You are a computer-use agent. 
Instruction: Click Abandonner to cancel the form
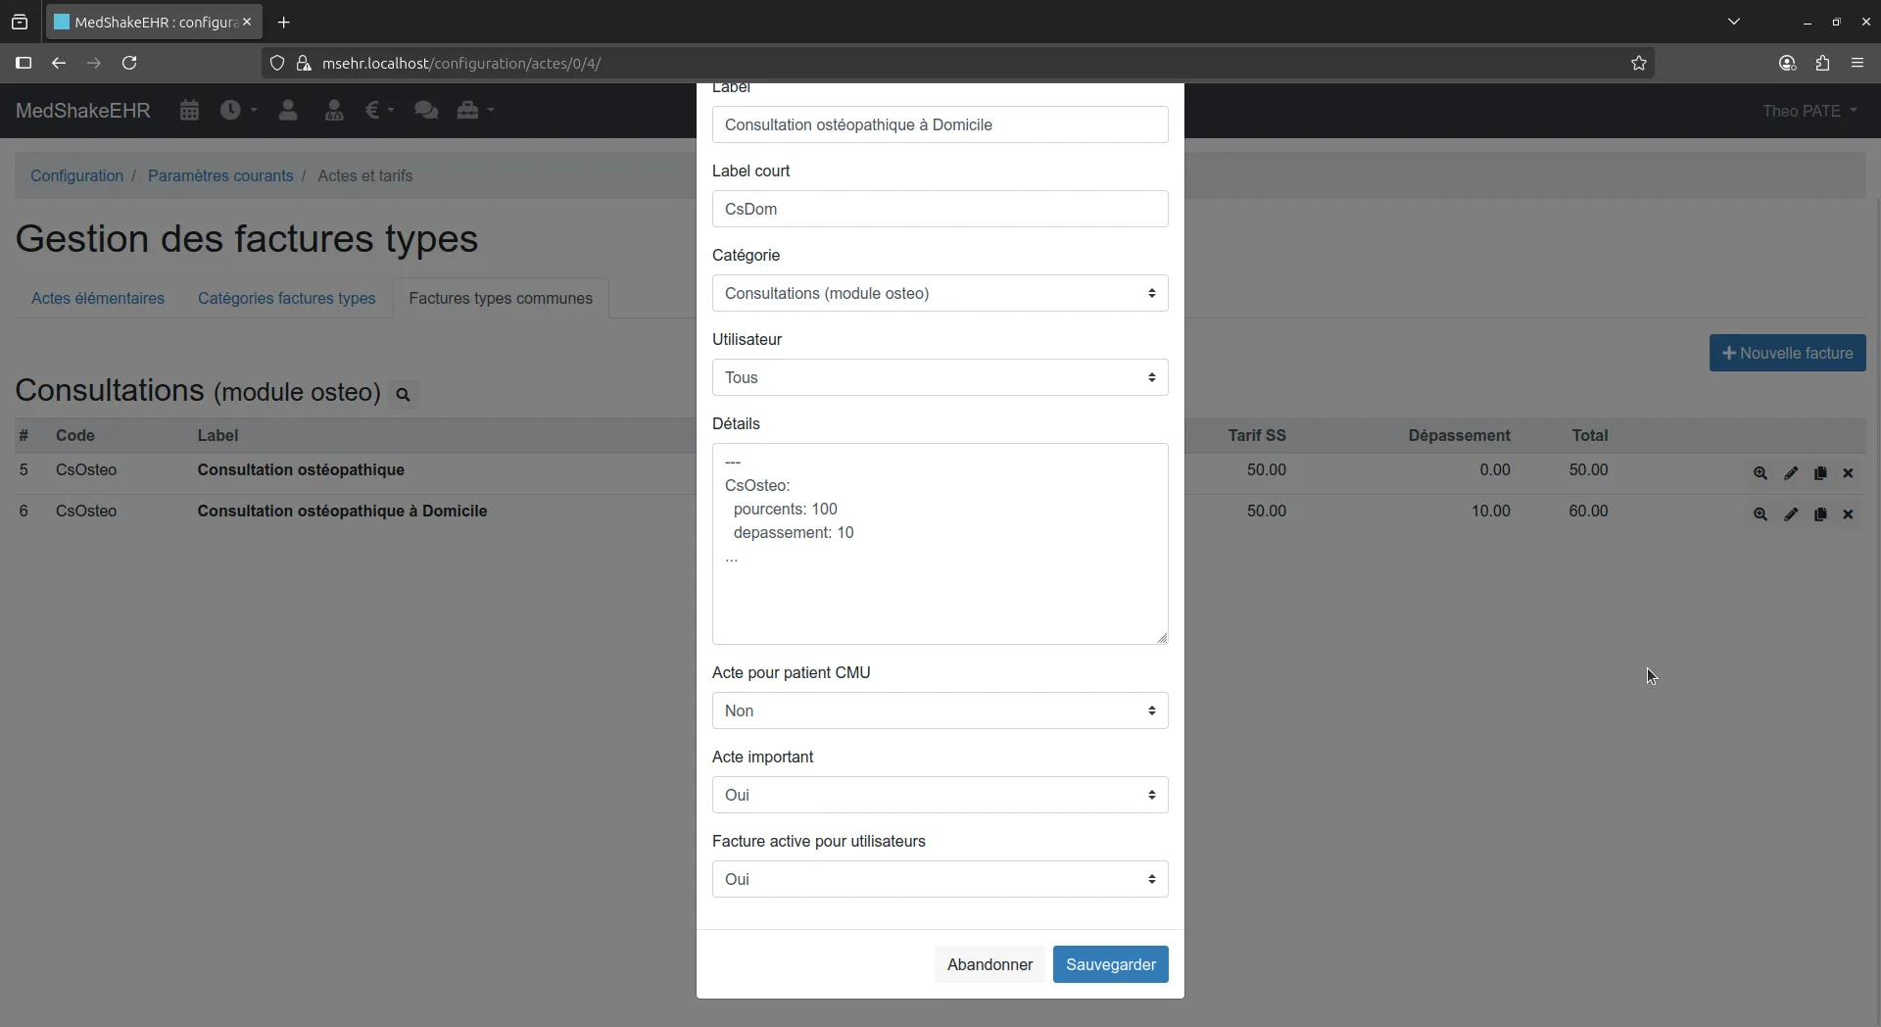[x=989, y=964]
